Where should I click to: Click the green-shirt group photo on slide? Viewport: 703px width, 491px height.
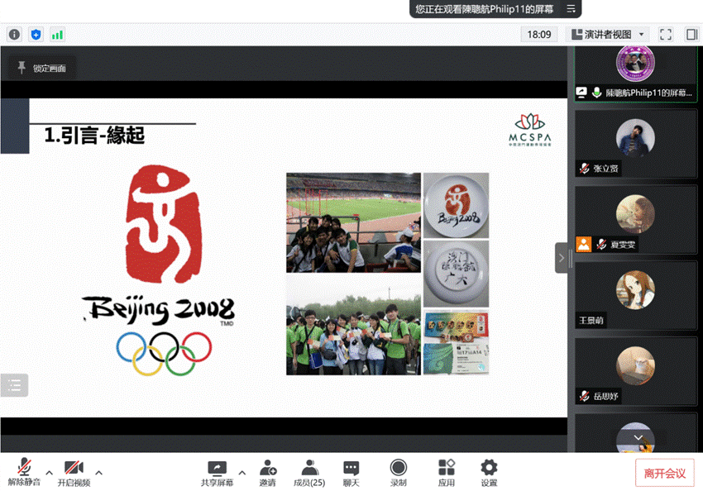353,325
